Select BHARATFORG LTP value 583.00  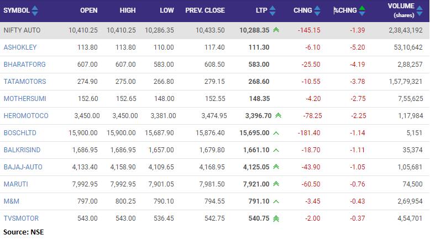(x=259, y=65)
